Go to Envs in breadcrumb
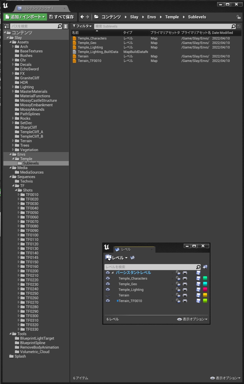244x384 pixels. pos(151,17)
